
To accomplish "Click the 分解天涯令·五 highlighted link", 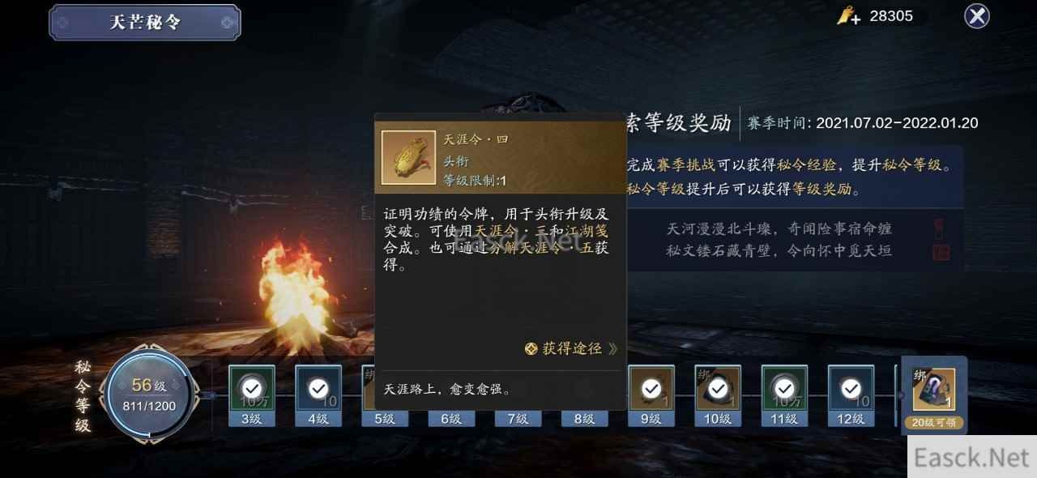I will pyautogui.click(x=536, y=249).
